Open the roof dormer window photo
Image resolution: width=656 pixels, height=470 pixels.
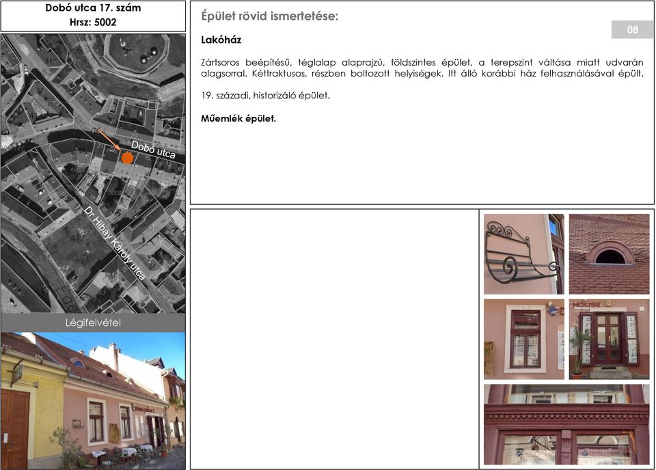(x=609, y=254)
